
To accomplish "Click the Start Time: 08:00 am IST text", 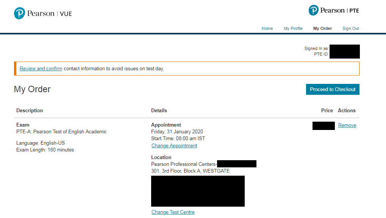I will pyautogui.click(x=178, y=138).
